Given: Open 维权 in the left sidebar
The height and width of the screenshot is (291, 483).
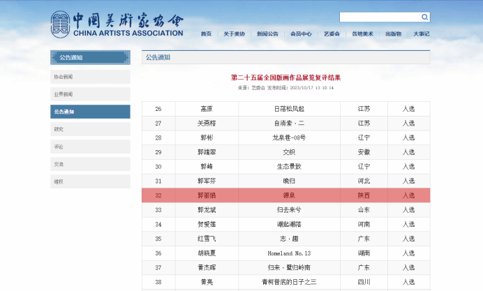Looking at the screenshot, I should tap(90, 181).
